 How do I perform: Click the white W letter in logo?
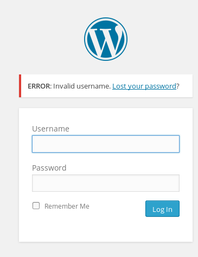coord(106,40)
